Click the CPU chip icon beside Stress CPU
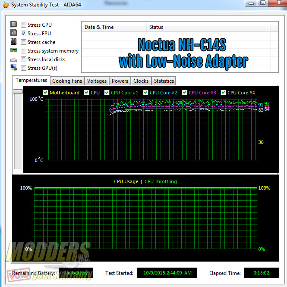This screenshot has height=287, width=287. click(13, 24)
